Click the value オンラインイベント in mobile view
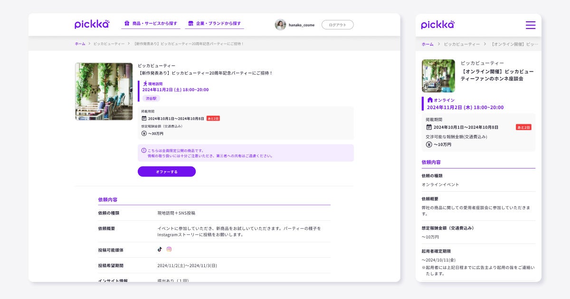 [x=440, y=185]
